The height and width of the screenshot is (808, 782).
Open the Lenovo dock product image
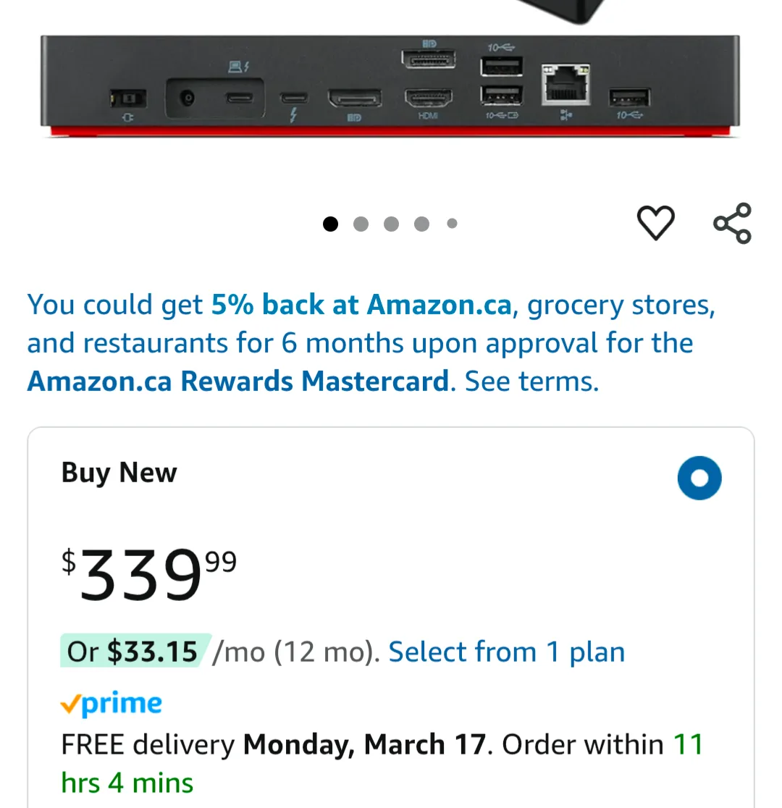tap(390, 83)
